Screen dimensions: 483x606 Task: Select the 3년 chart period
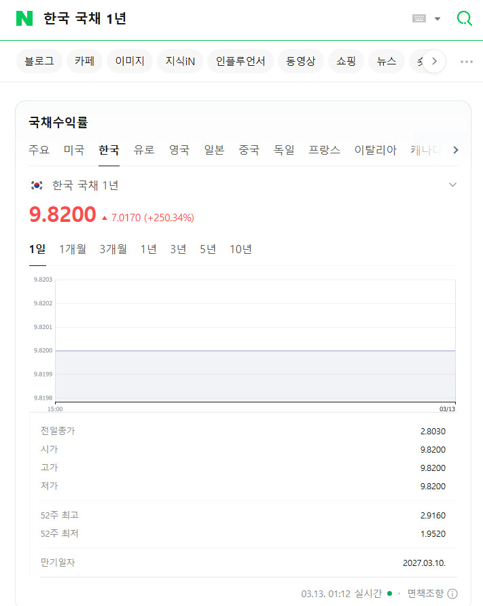point(178,249)
